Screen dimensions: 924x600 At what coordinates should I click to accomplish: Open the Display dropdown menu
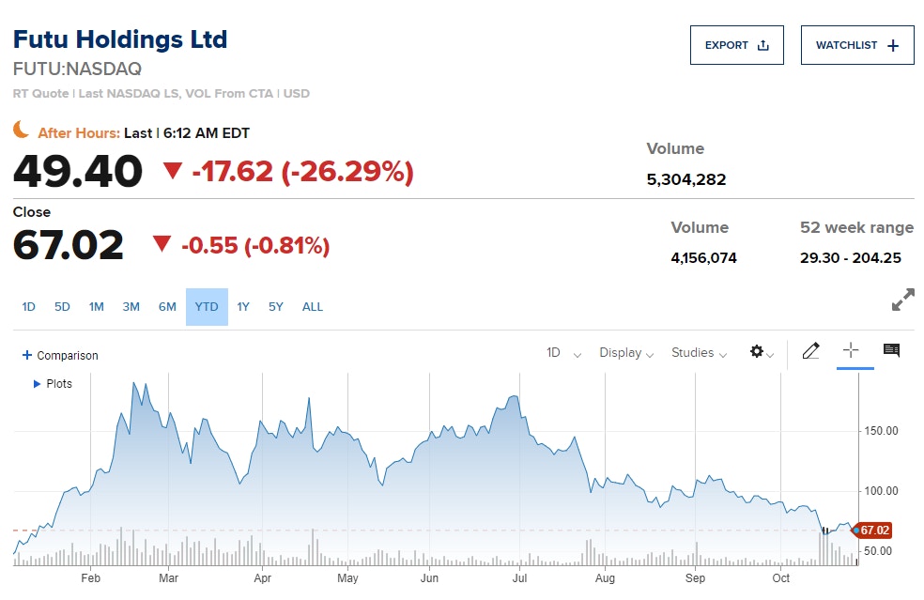(626, 353)
